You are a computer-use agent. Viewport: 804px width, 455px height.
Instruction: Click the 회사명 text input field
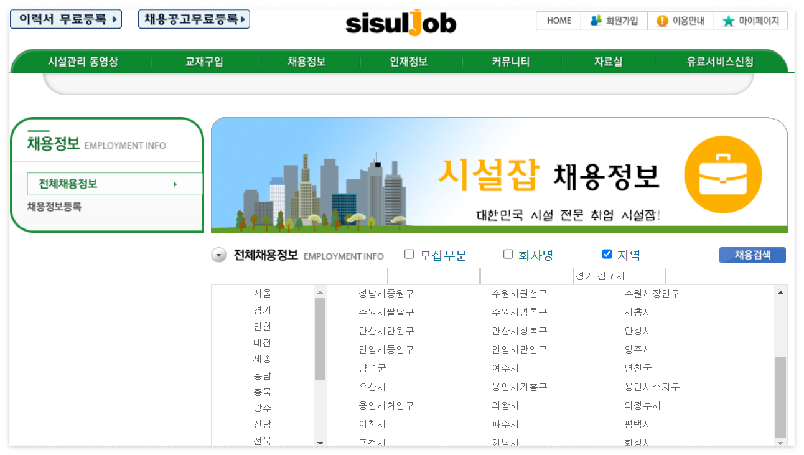tap(526, 276)
